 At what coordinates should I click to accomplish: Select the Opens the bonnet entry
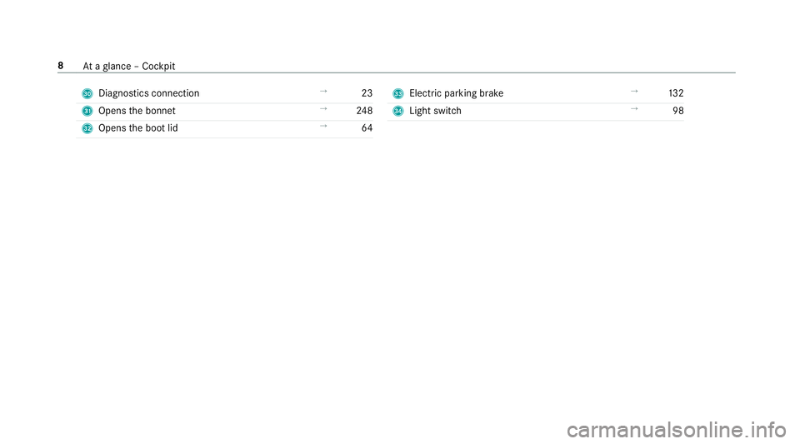pyautogui.click(x=136, y=111)
